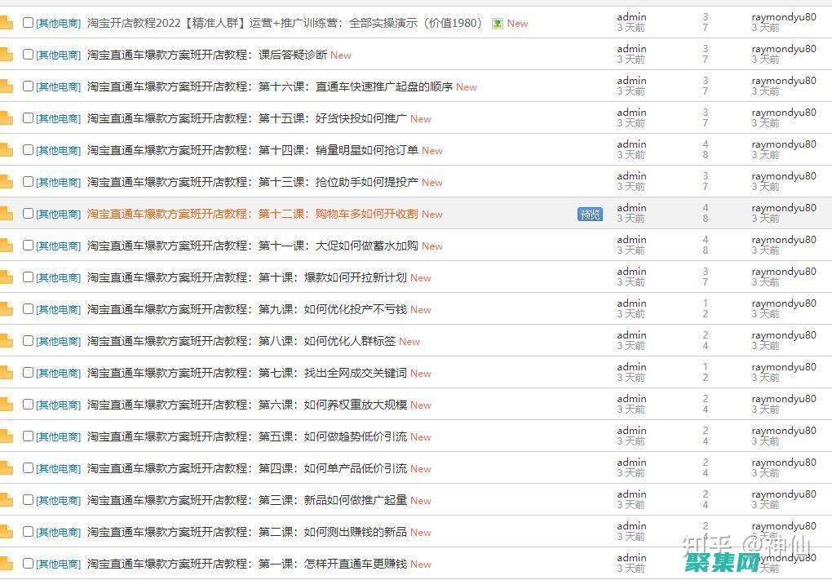
Task: Click the folder icon beside 第十六课 row
Action: (x=7, y=86)
